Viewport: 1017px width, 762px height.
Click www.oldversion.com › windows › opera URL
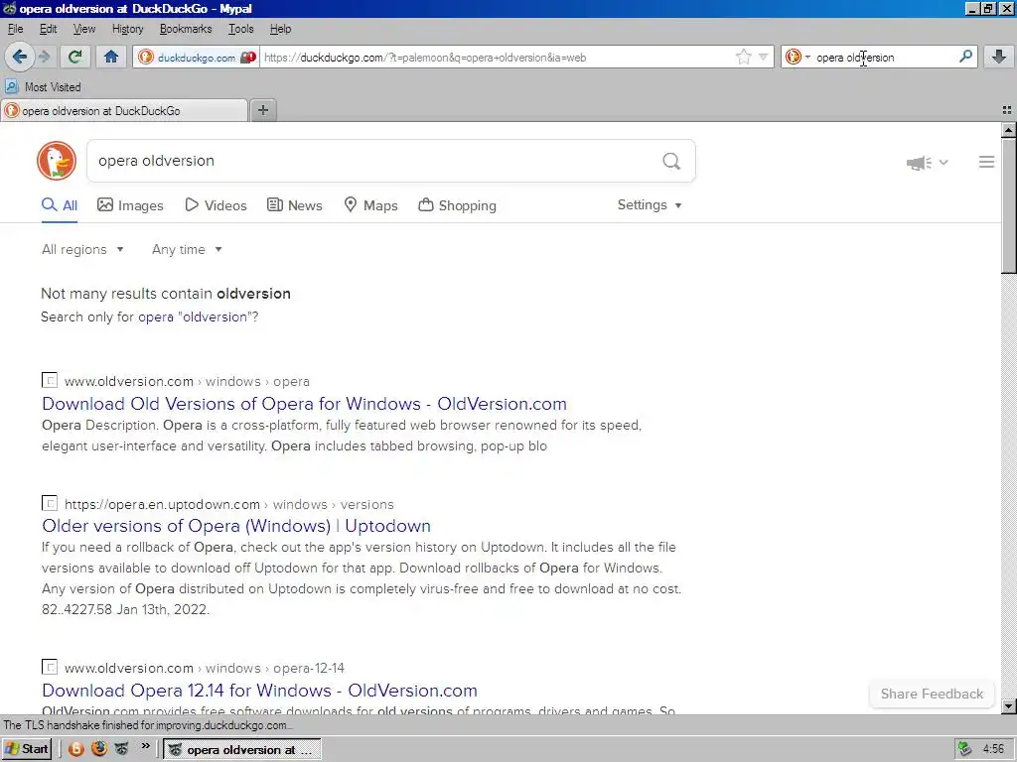[187, 381]
